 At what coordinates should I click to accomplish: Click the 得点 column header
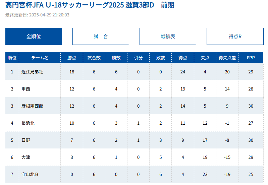pyautogui.click(x=183, y=58)
